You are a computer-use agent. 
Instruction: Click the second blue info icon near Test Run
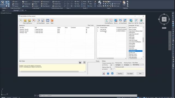(112, 73)
